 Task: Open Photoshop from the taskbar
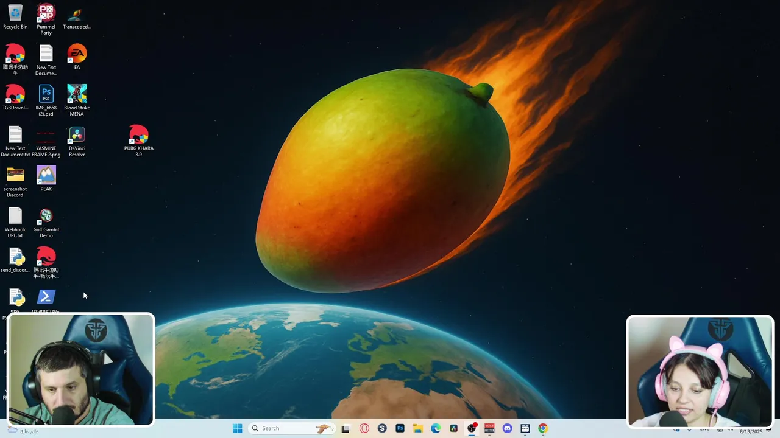tap(400, 428)
